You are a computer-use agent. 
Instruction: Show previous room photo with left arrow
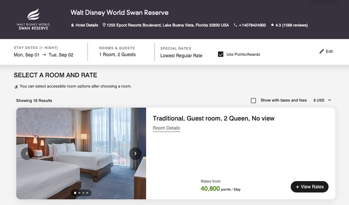click(x=27, y=154)
